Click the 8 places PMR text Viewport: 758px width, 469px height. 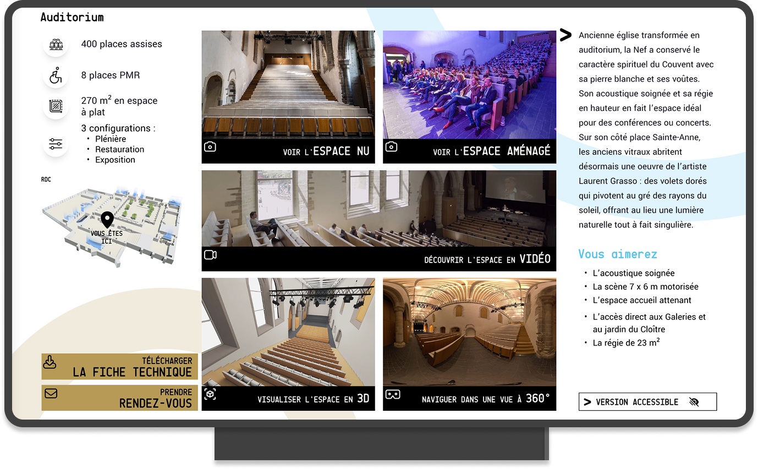click(111, 75)
